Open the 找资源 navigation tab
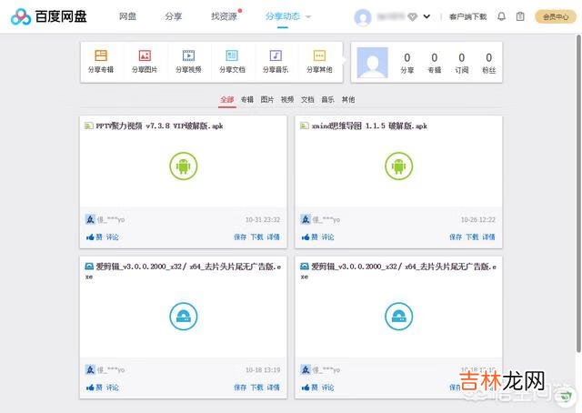 pos(224,16)
